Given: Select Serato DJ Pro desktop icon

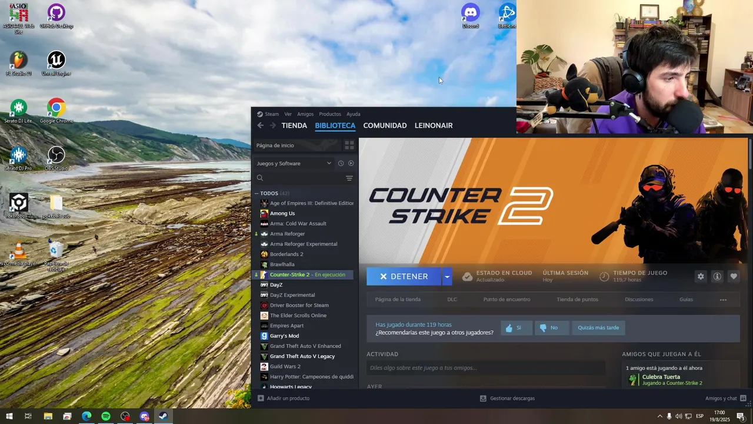Looking at the screenshot, I should (x=19, y=158).
